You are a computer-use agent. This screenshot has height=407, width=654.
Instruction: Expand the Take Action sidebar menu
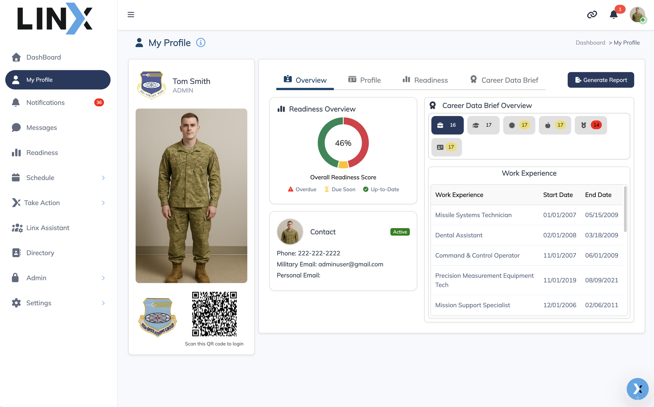[x=58, y=203]
